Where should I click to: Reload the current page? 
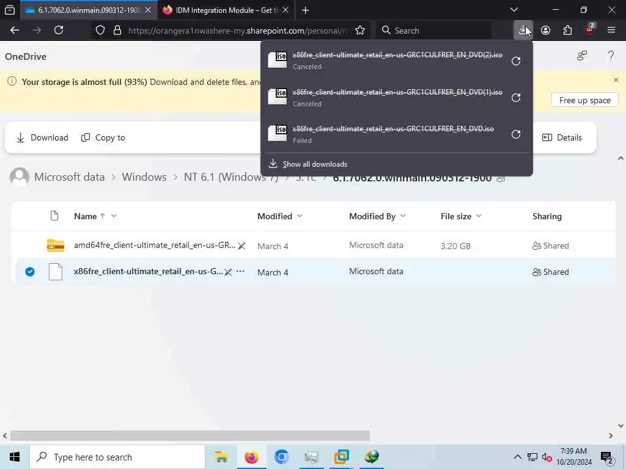[x=59, y=31]
